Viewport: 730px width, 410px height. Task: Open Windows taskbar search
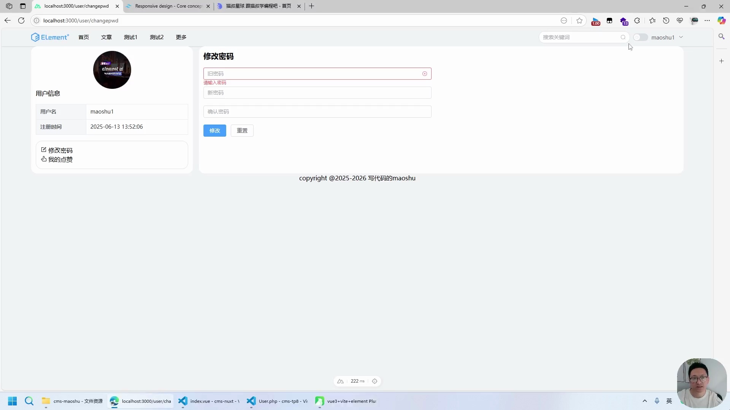[x=29, y=401]
